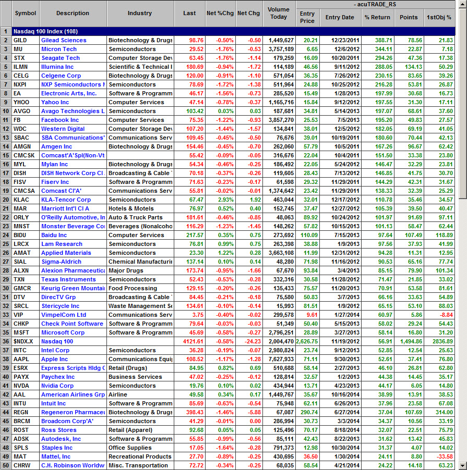Viewport: 467px width, 470px height.
Task: Select the Nasdaq 100 Index (108) group row
Action: (x=234, y=31)
